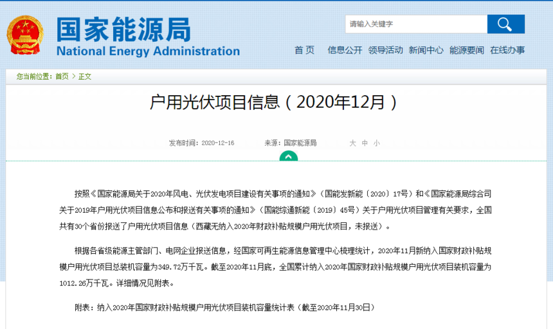Click the 附表 attachment title line
The width and height of the screenshot is (553, 329).
coord(224,308)
